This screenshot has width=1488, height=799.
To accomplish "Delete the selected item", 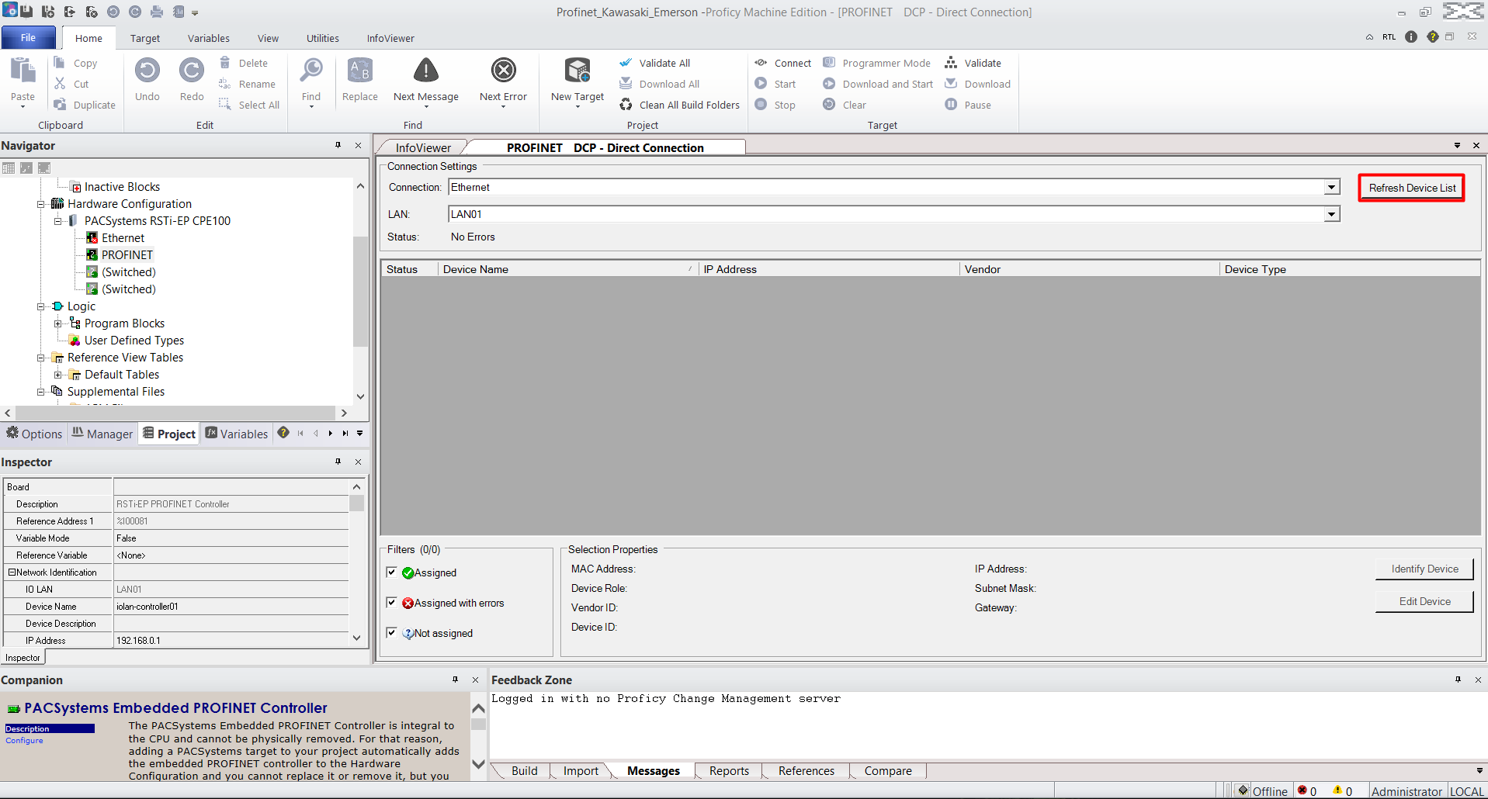I will coord(244,63).
